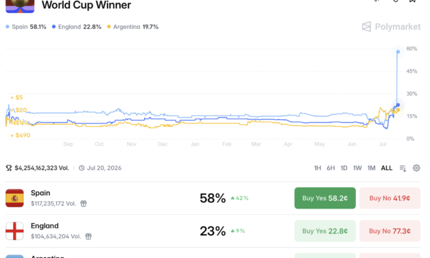Select the 1M time range
Viewport: 430px width, 258px height.
[x=371, y=168]
